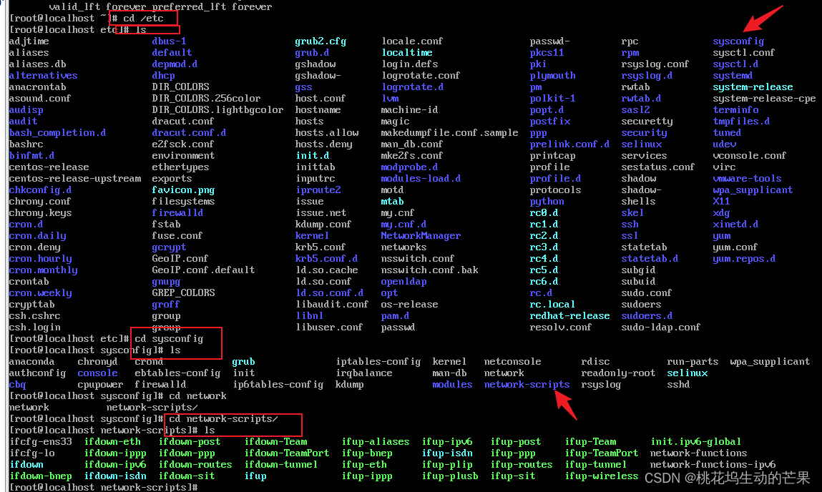Select the "pkcs11" directory name

point(547,53)
